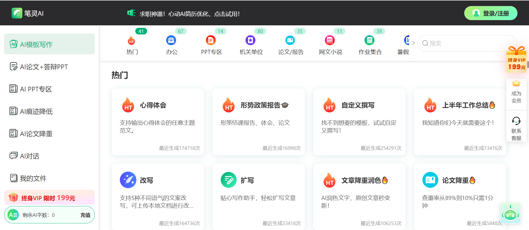The height and width of the screenshot is (230, 529).
Task: Click the 终身VIP 199元 gift box floating badge
Action: click(516, 59)
